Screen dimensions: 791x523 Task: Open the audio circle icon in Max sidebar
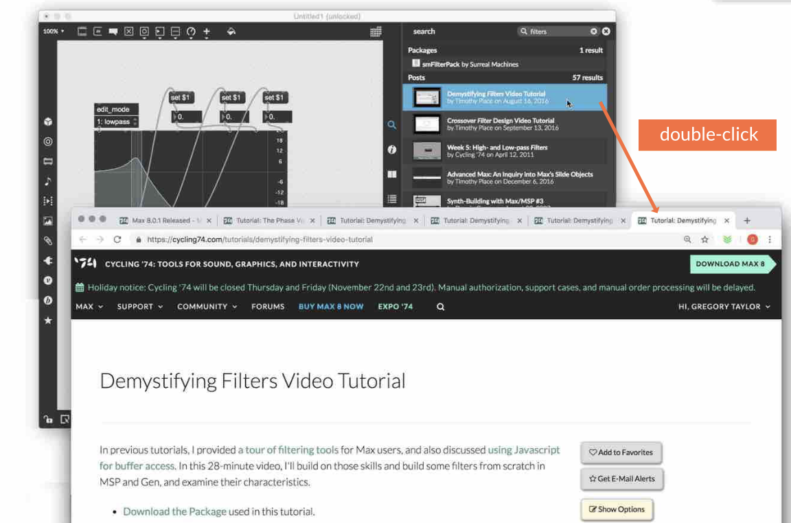pos(48,141)
